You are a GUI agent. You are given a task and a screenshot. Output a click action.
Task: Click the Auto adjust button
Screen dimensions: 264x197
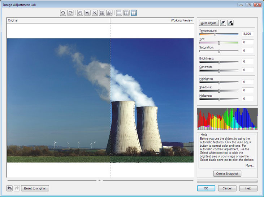click(x=209, y=23)
